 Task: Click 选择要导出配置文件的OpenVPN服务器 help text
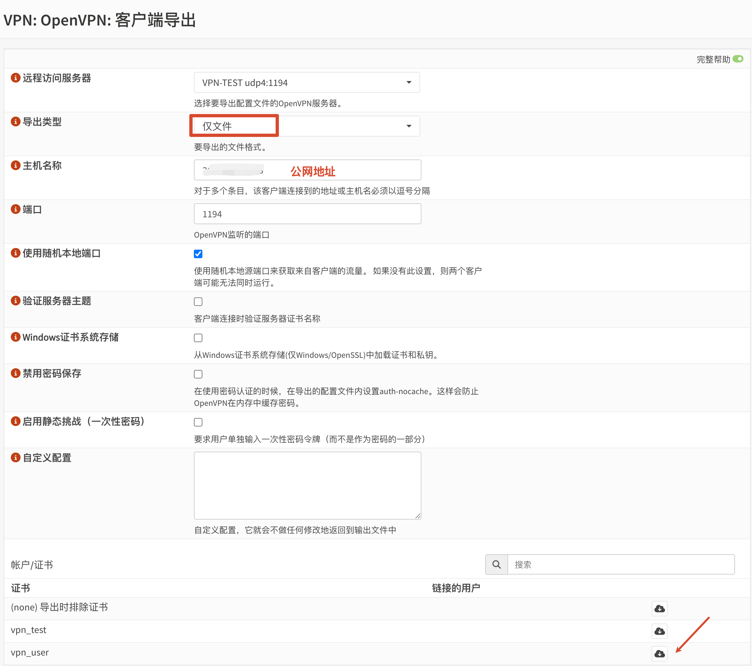tap(268, 103)
